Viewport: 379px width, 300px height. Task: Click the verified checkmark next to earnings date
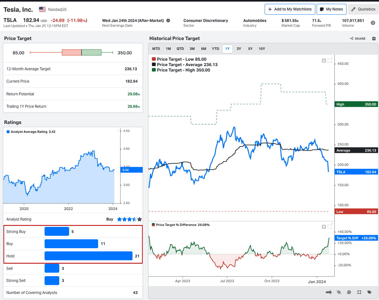tap(168, 21)
